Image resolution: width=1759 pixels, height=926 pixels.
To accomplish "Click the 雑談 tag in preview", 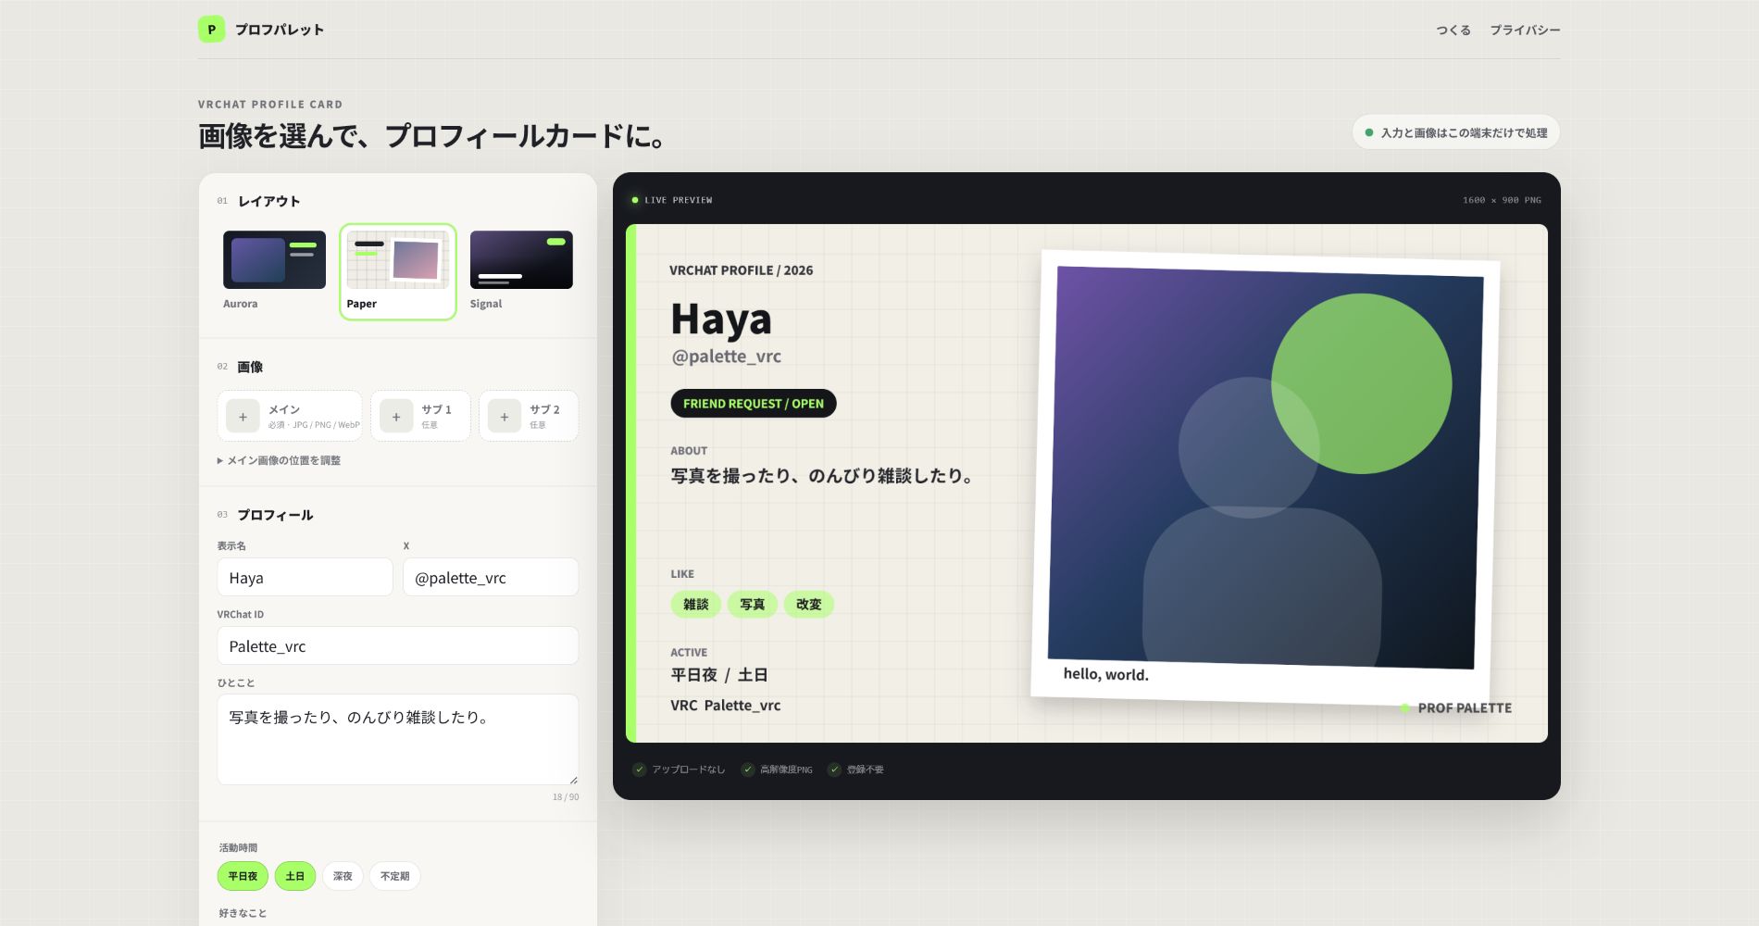I will pyautogui.click(x=696, y=605).
